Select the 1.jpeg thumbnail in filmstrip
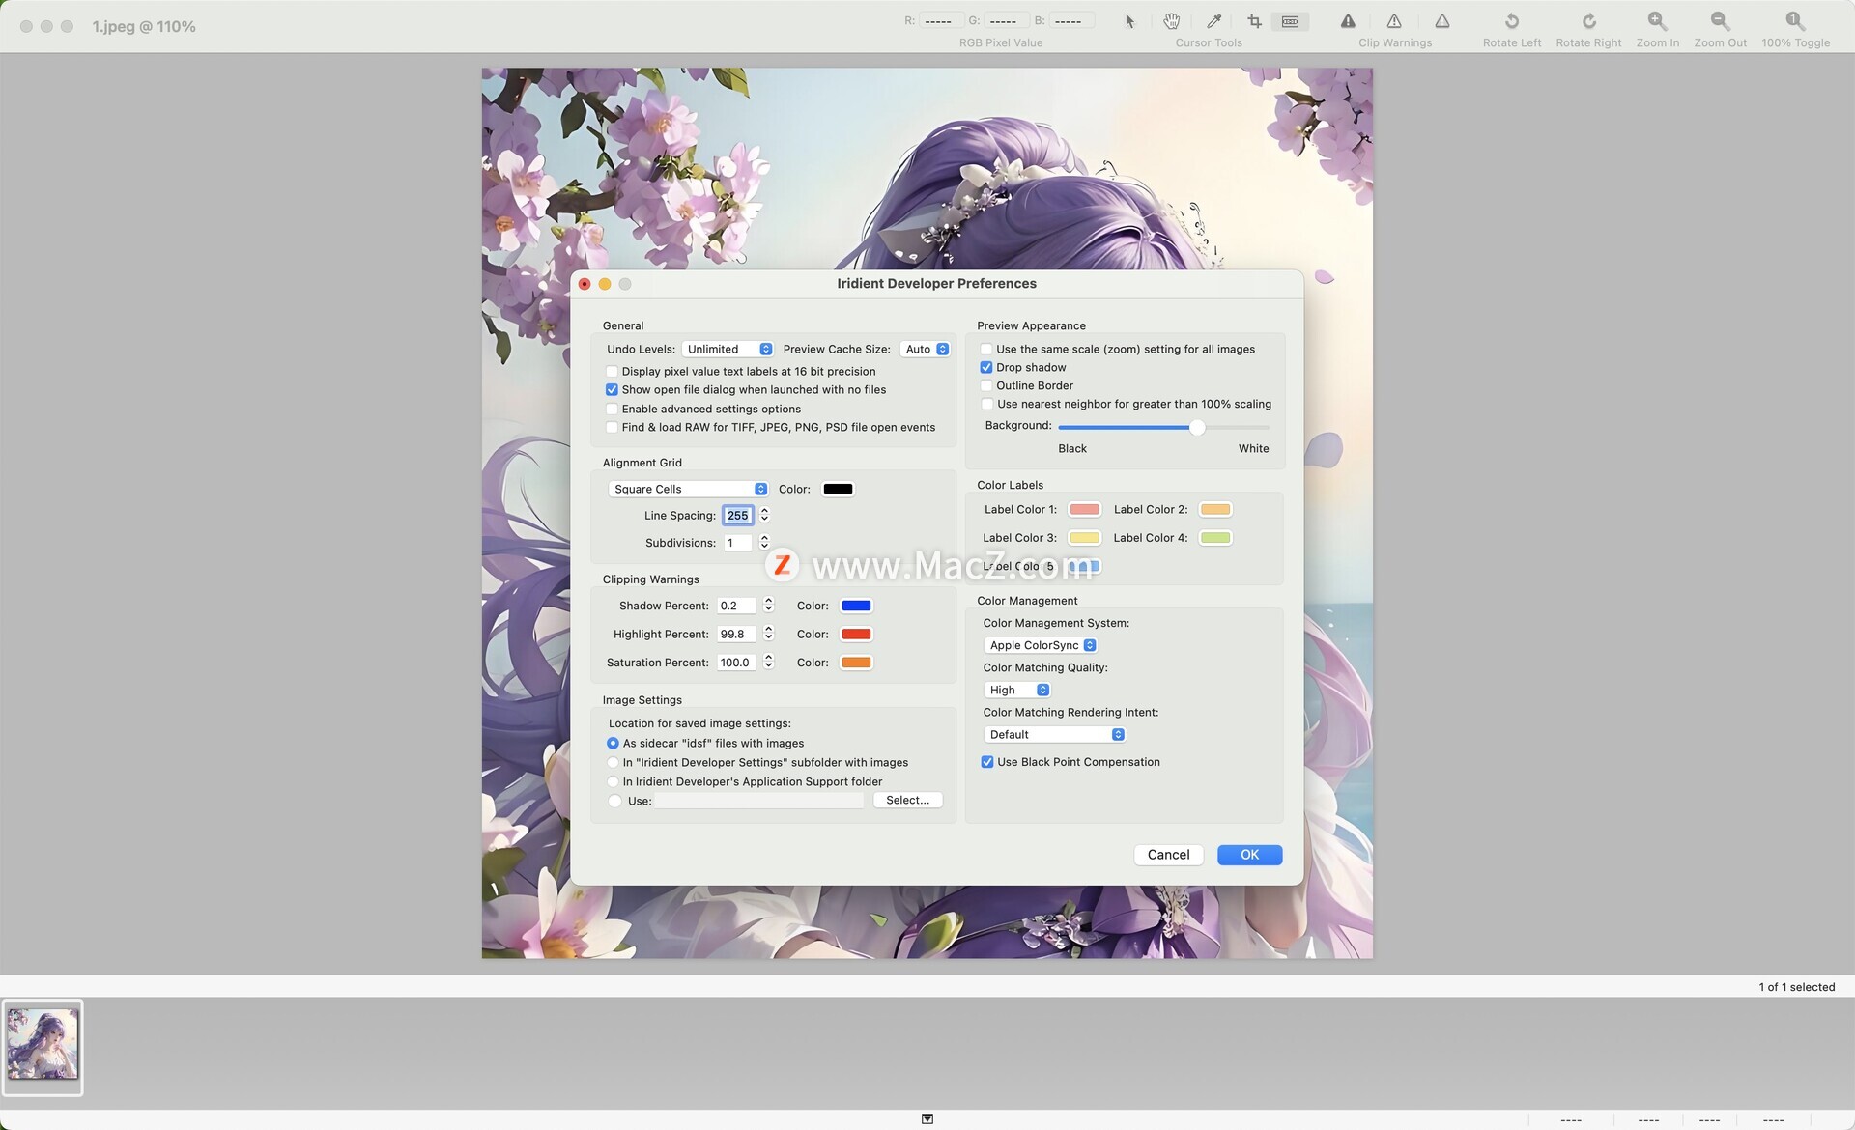Image resolution: width=1855 pixels, height=1130 pixels. click(43, 1047)
